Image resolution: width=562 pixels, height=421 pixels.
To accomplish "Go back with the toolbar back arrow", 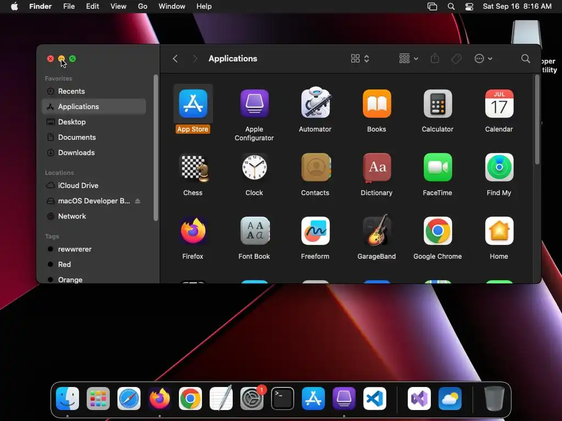I will coord(175,59).
